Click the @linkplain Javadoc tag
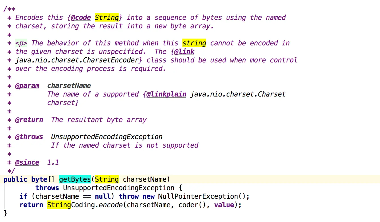This screenshot has width=380, height=222. tap(166, 94)
